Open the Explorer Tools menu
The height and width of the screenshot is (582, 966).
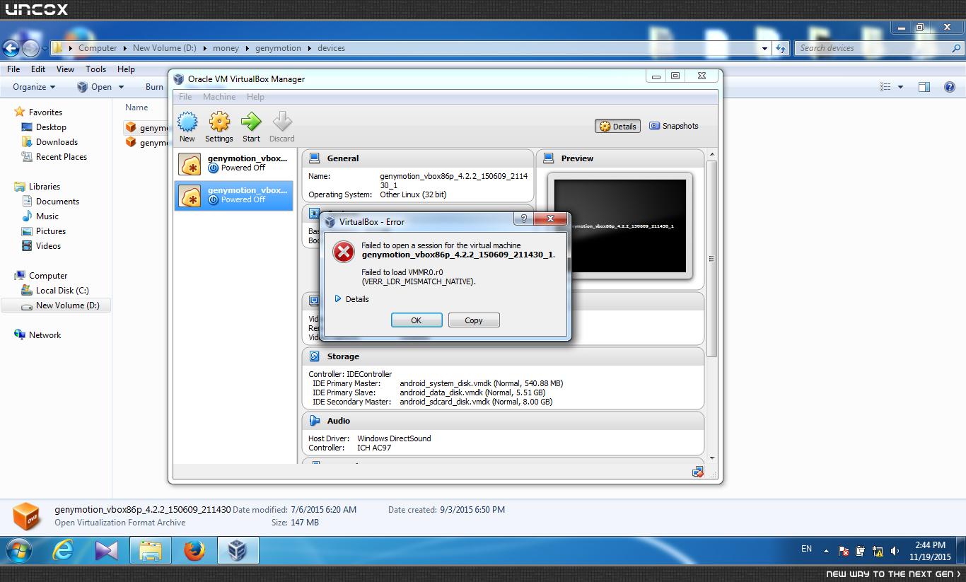pos(95,69)
